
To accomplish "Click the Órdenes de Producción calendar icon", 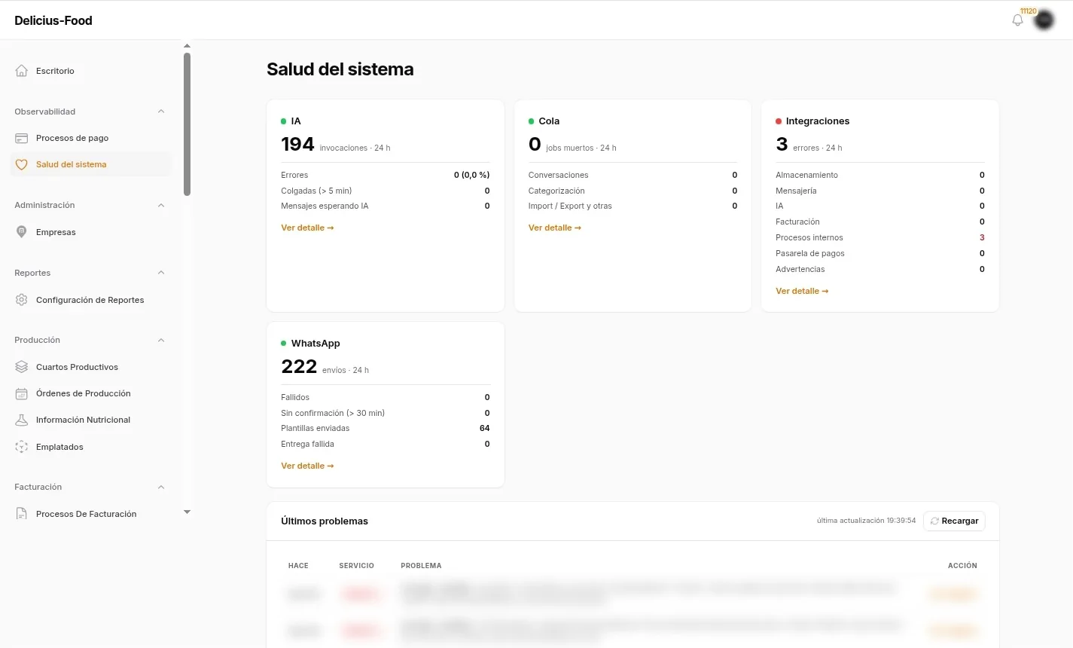I will pyautogui.click(x=22, y=393).
